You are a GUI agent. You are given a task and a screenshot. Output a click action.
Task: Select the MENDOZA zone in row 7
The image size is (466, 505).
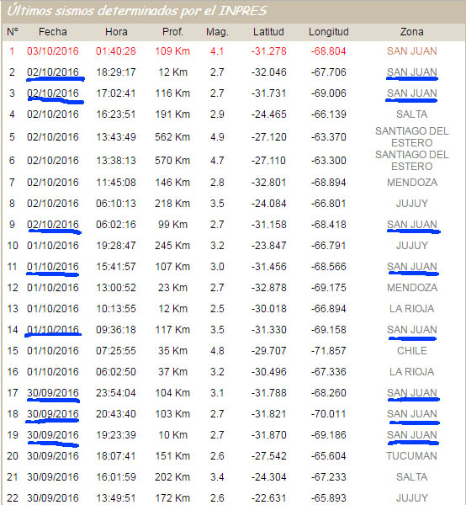[x=412, y=183]
